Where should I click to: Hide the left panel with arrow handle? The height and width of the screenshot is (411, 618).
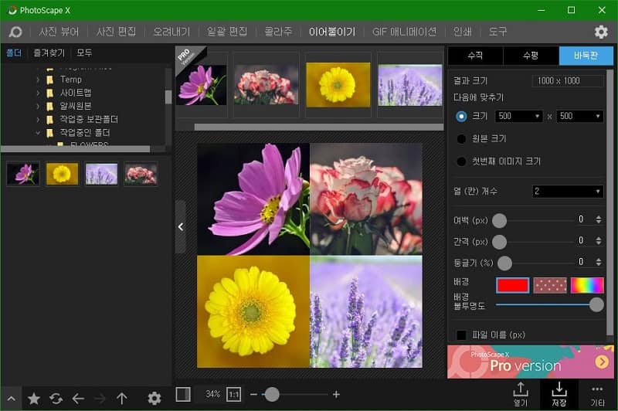point(181,227)
